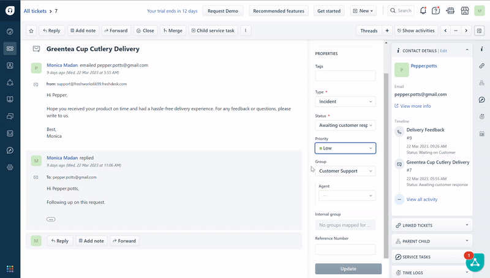
Task: Toggle the side panel layout icon
Action: coord(479,31)
